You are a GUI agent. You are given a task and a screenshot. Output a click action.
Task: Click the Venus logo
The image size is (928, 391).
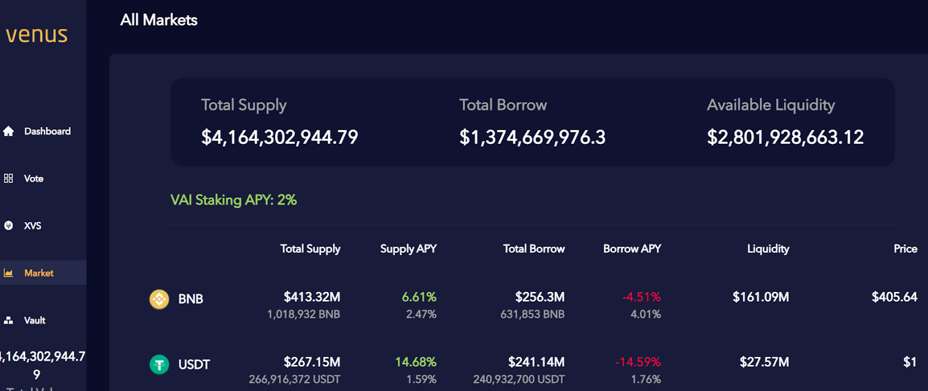[x=37, y=35]
